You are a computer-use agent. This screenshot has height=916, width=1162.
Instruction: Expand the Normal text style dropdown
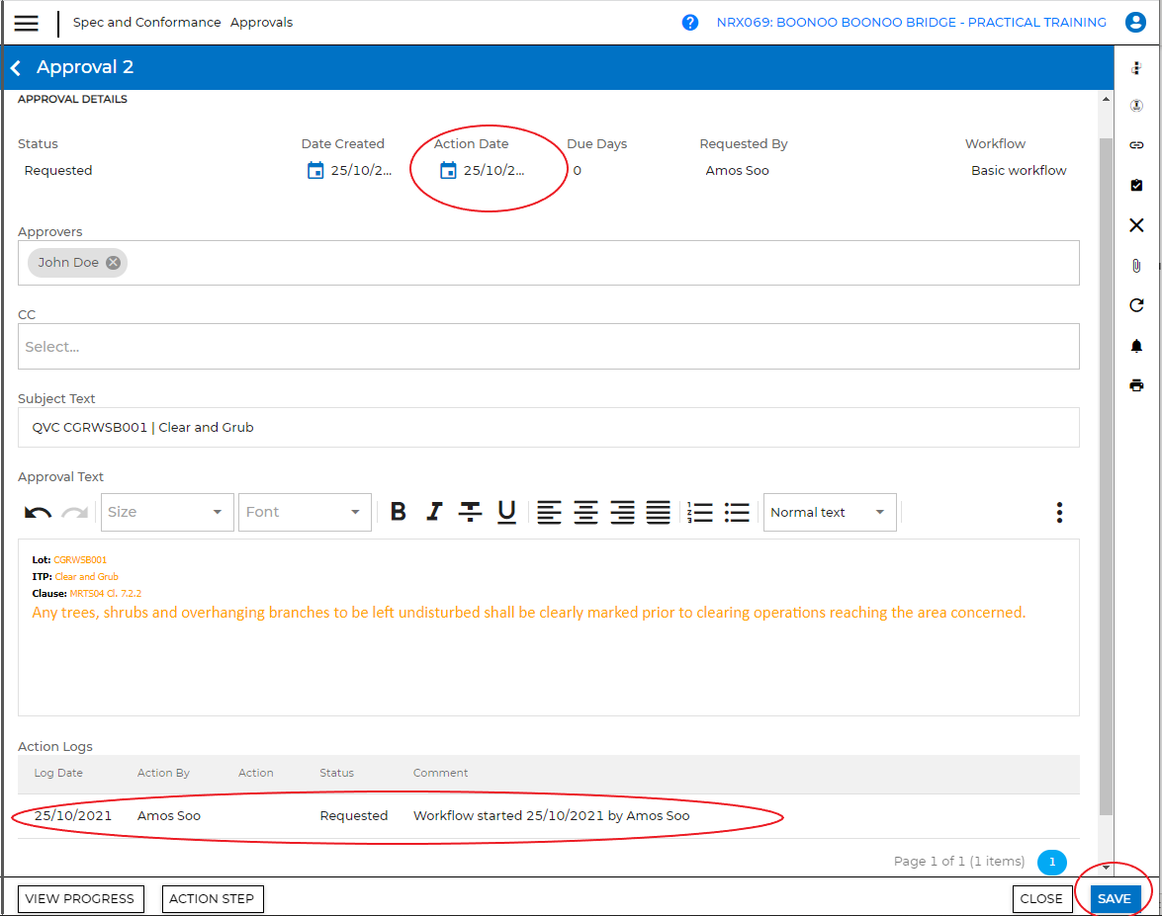[x=829, y=512]
